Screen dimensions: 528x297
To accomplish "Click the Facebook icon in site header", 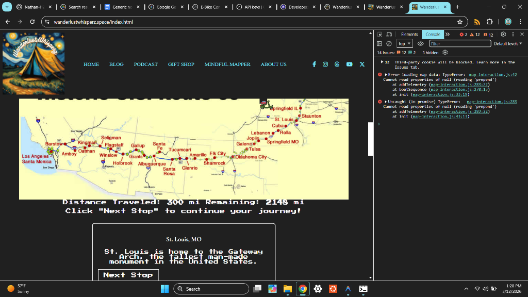I will click(x=314, y=64).
